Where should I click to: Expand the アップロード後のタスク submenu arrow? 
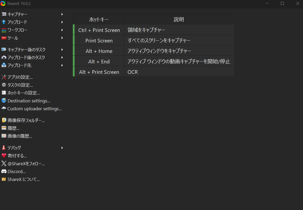click(62, 57)
